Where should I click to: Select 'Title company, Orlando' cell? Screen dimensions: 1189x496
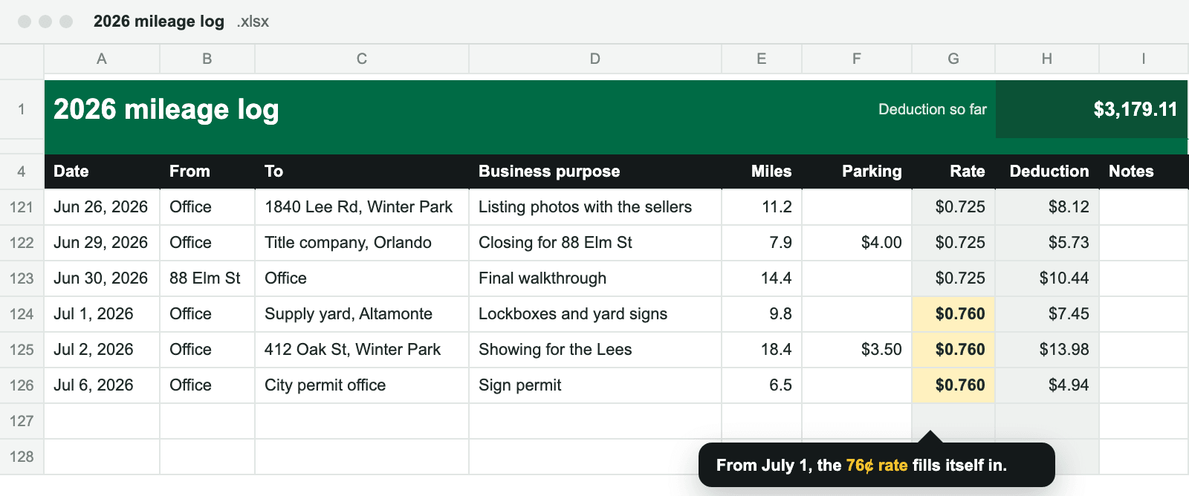click(362, 243)
